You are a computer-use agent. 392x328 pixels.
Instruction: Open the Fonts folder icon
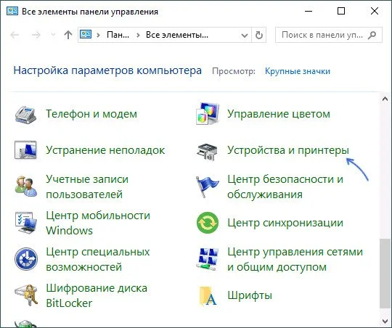coord(208,296)
